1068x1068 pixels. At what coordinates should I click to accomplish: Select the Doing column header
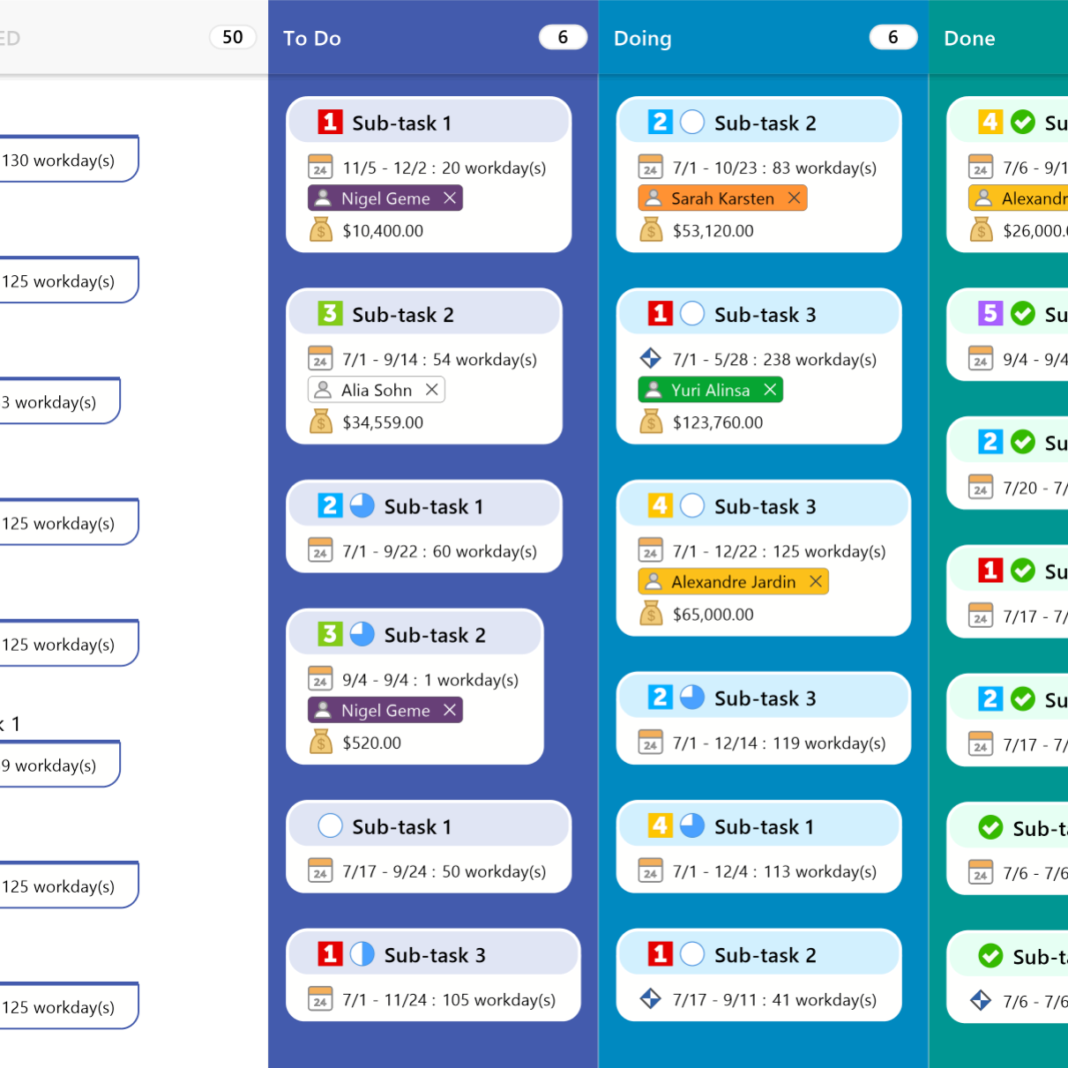tap(643, 38)
